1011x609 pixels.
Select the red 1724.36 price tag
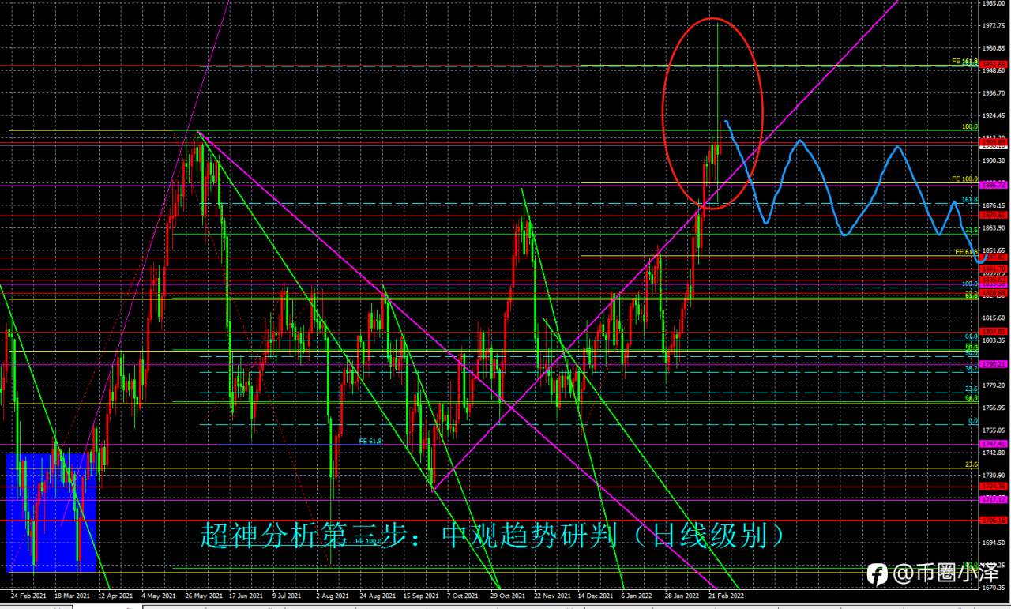pos(994,487)
